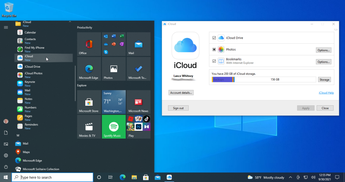
Task: Click the Sign out button
Action: [x=178, y=108]
